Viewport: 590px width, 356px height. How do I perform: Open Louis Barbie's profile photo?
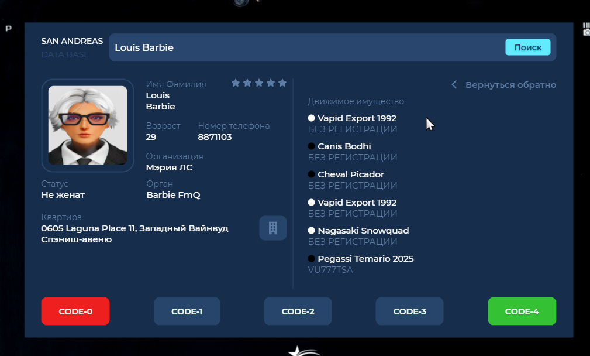(x=88, y=125)
